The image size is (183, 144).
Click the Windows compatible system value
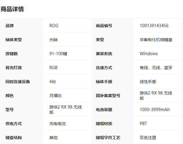point(148,54)
